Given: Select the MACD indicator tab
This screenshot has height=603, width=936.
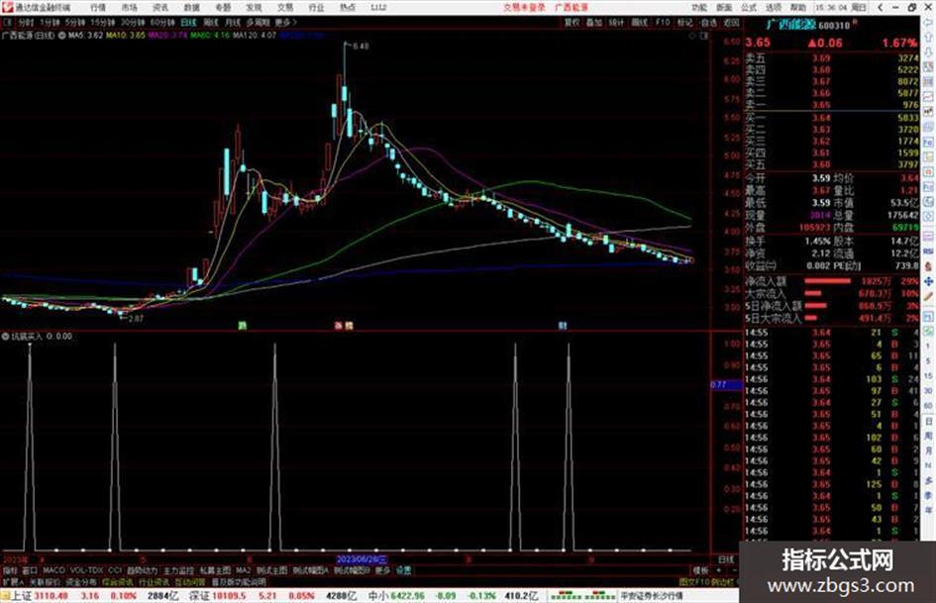Looking at the screenshot, I should point(53,570).
